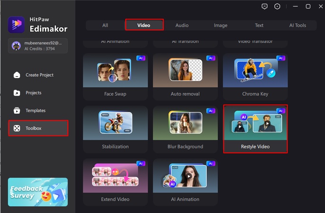The height and width of the screenshot is (213, 325).
Task: Open the Extend Video tool
Action: pyautogui.click(x=115, y=182)
